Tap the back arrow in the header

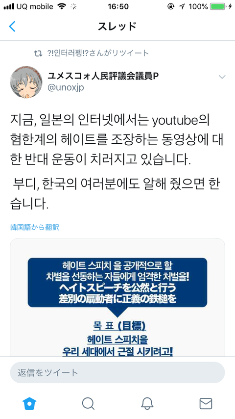[12, 26]
